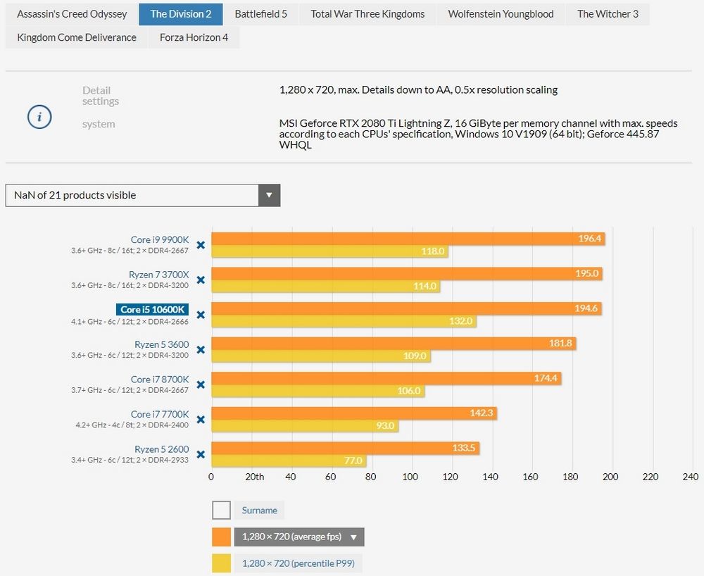The width and height of the screenshot is (704, 576).
Task: Toggle the yellow percentile P99 series box
Action: click(x=222, y=563)
